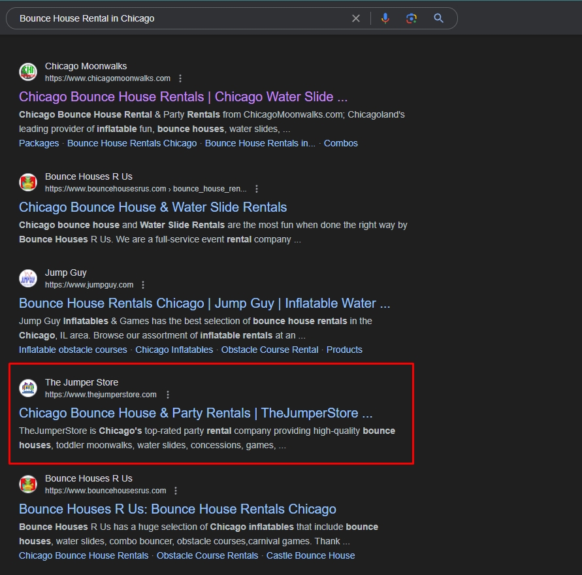Open more options for jumpguy.com result
Image resolution: width=582 pixels, height=575 pixels.
pos(143,285)
